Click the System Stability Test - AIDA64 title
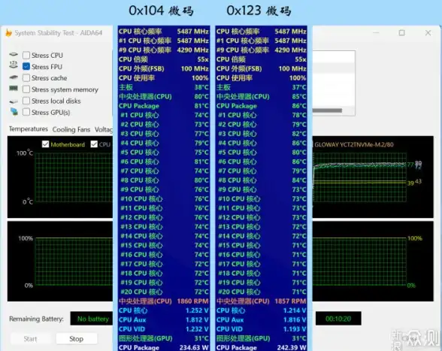 pyautogui.click(x=59, y=33)
